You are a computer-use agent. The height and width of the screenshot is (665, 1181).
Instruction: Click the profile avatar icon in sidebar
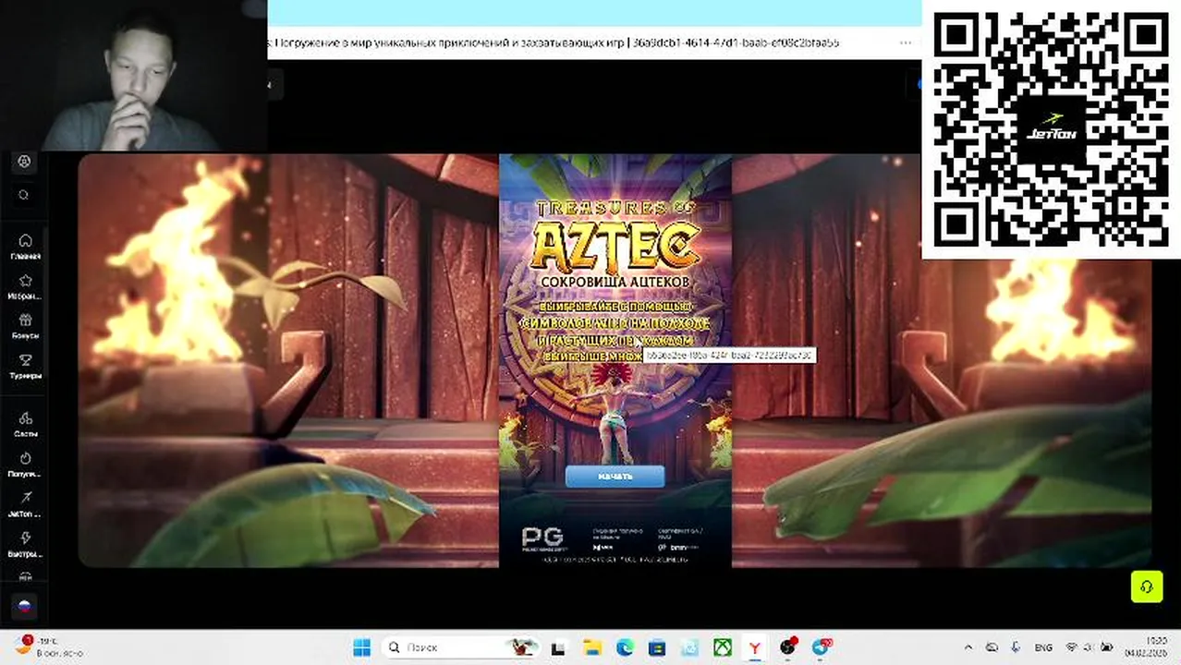(x=25, y=162)
